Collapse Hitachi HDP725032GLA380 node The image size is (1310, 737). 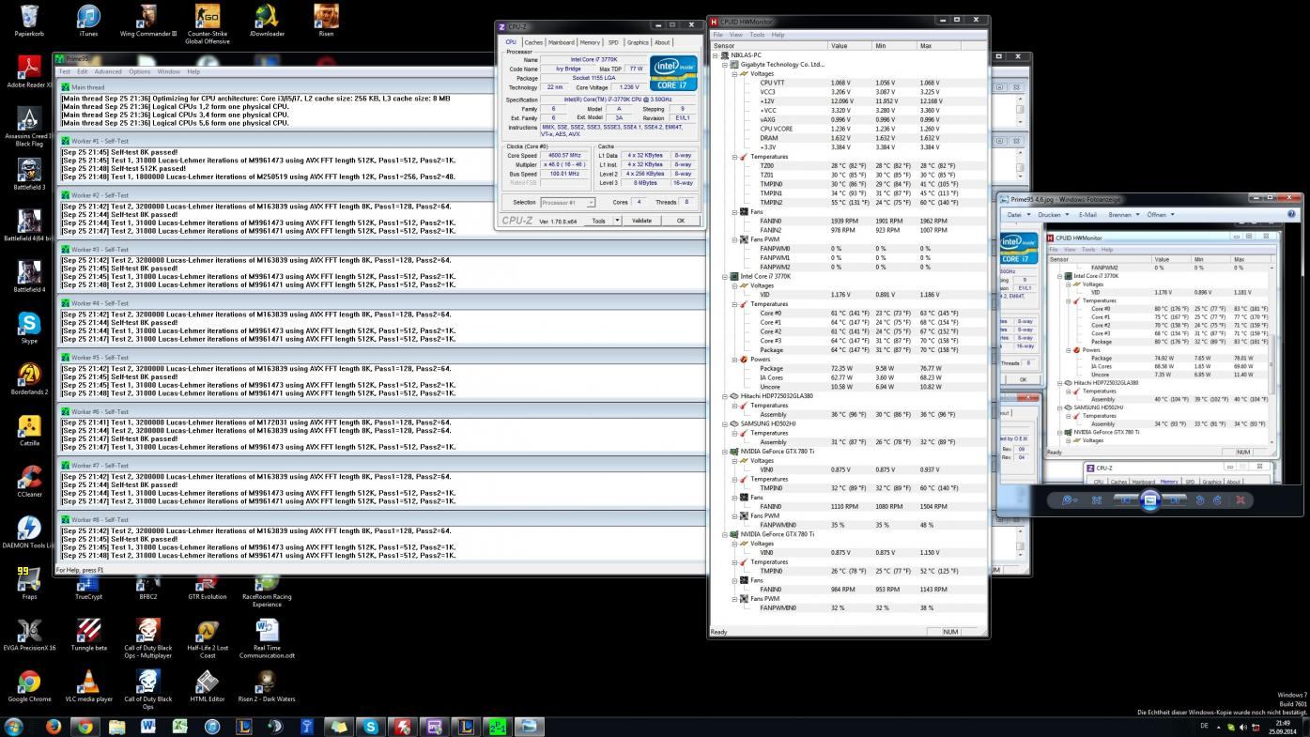(726, 396)
